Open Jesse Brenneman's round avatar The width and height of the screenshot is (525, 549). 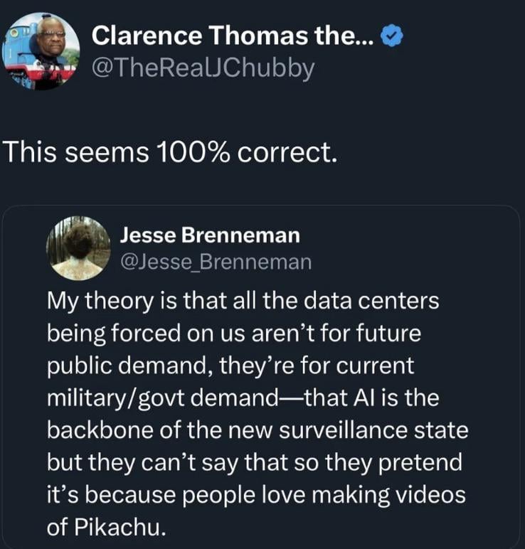point(78,249)
